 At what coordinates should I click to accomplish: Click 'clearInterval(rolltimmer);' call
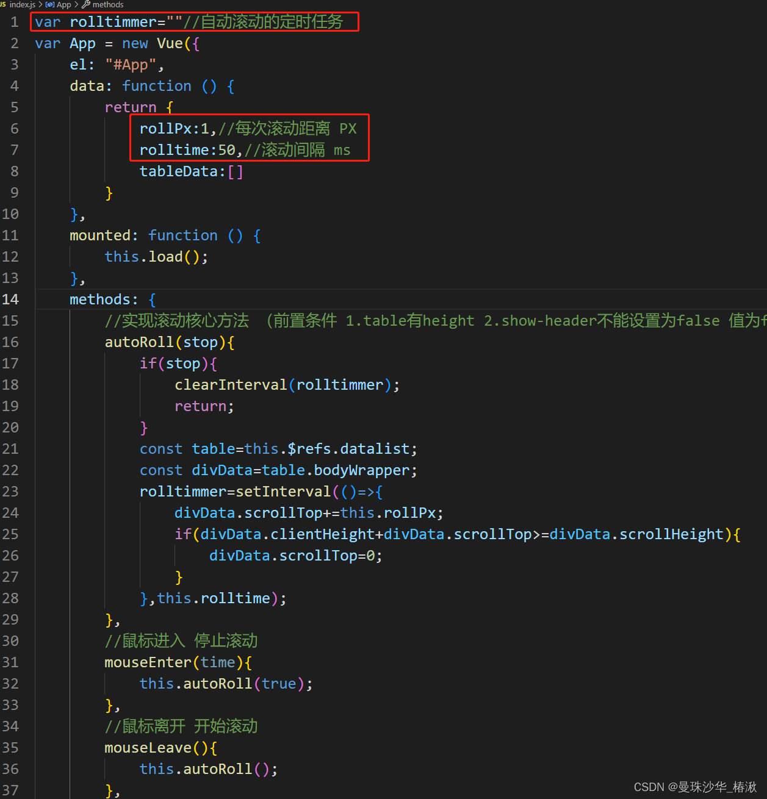tap(287, 385)
